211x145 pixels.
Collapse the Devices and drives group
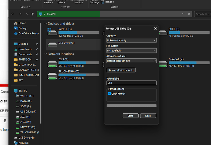[46, 24]
